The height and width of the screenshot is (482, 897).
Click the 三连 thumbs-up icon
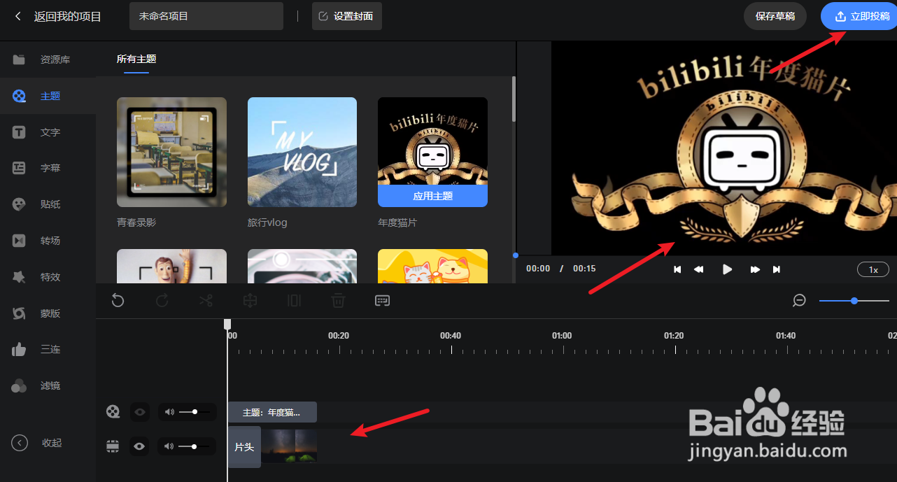19,349
